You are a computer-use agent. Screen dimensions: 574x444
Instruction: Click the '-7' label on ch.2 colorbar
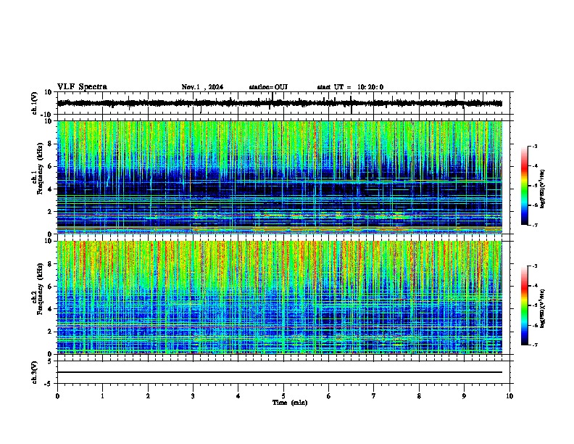click(x=534, y=345)
